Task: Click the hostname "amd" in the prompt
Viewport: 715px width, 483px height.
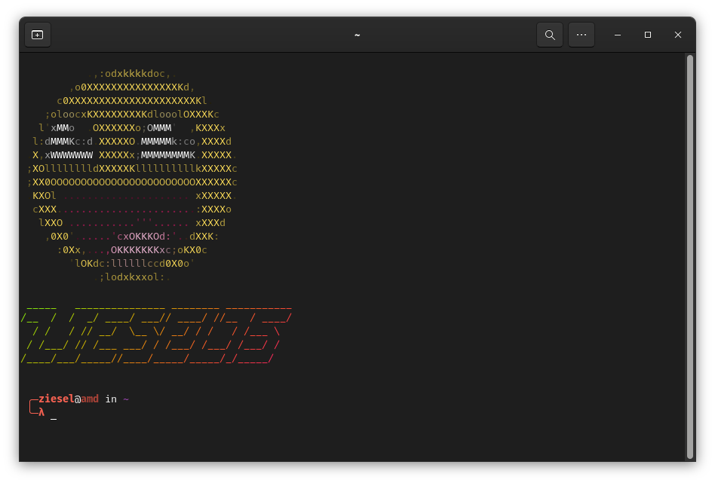Action: tap(90, 399)
